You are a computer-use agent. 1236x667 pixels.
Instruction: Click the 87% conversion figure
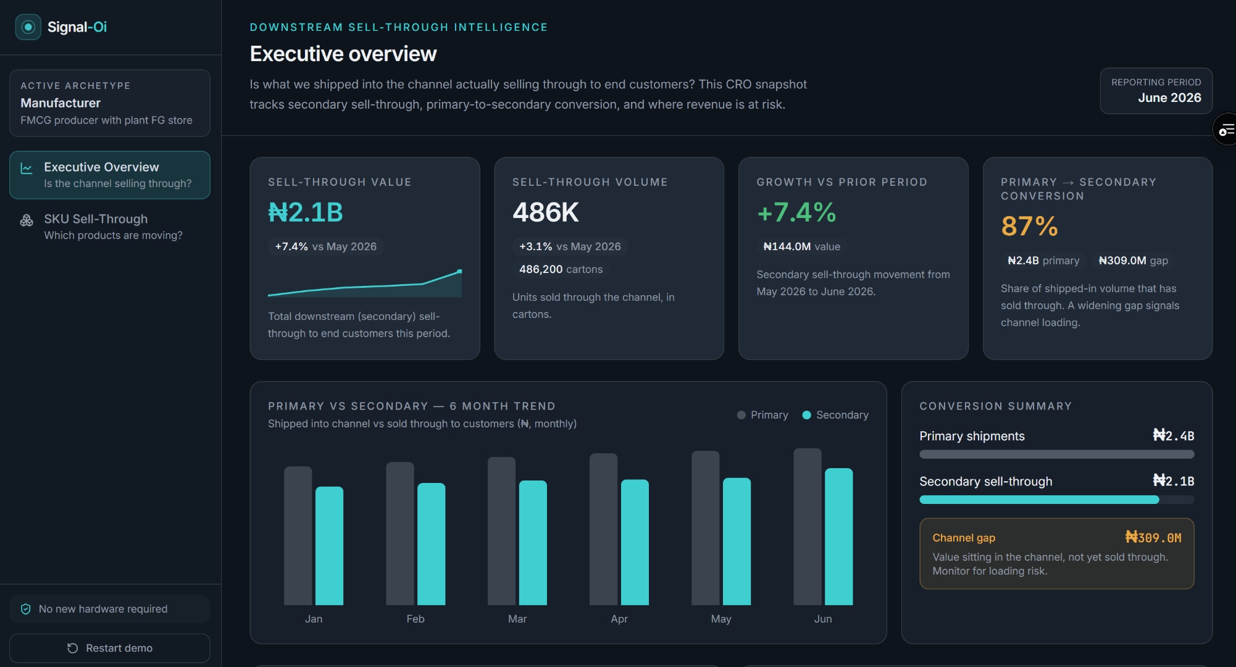[x=1029, y=226]
